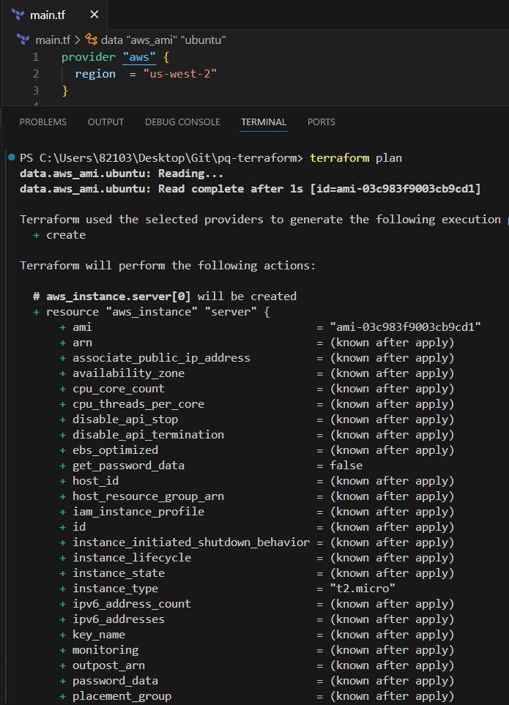This screenshot has width=509, height=705.
Task: Click the host_id attribute
Action: tap(96, 481)
